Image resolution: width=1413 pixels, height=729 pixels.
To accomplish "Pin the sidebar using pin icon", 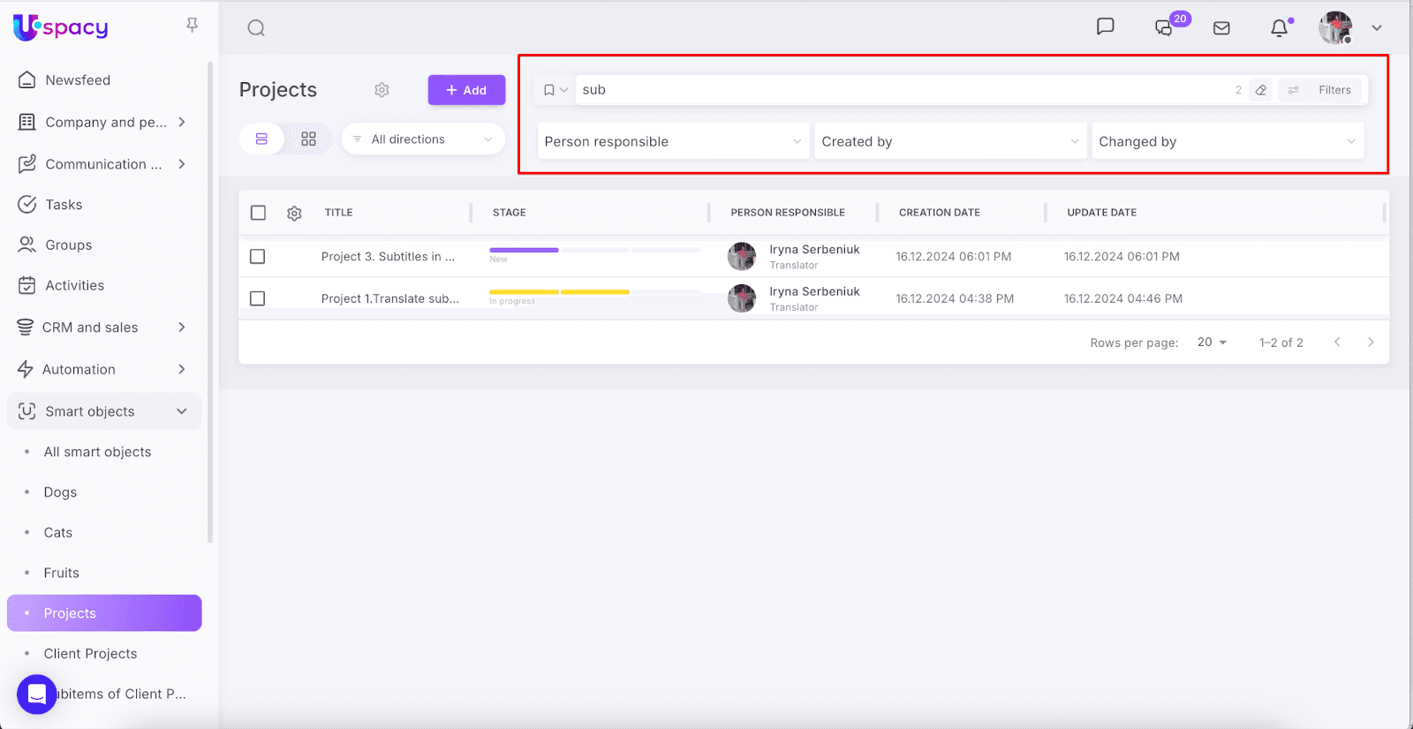I will point(192,25).
